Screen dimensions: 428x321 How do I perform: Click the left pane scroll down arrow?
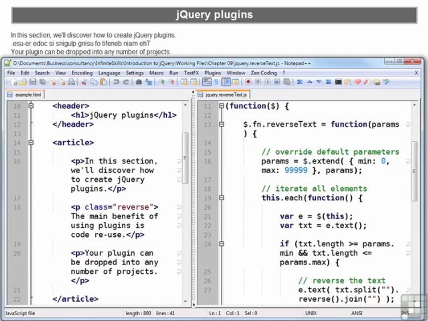[x=185, y=301]
